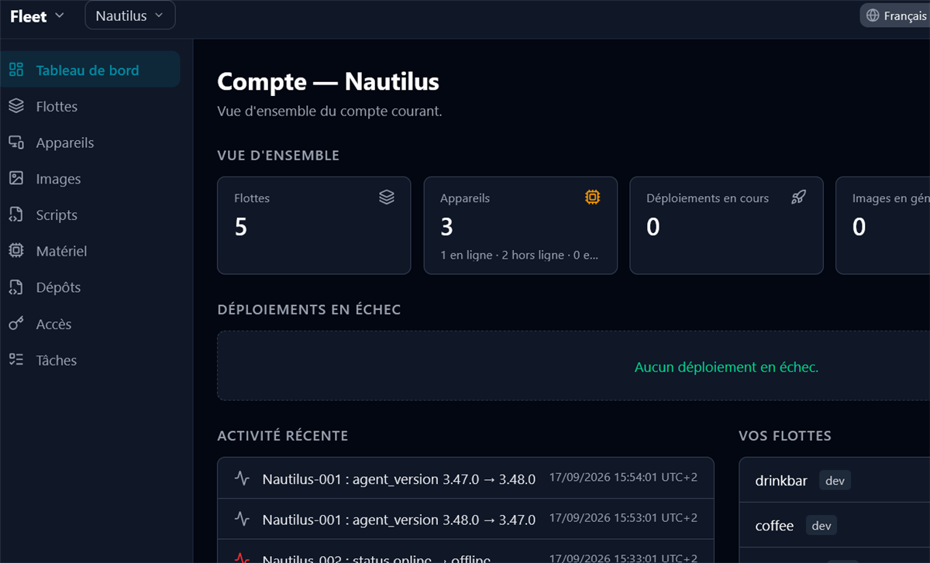Select the Accès key icon in sidebar
930x563 pixels.
(16, 324)
